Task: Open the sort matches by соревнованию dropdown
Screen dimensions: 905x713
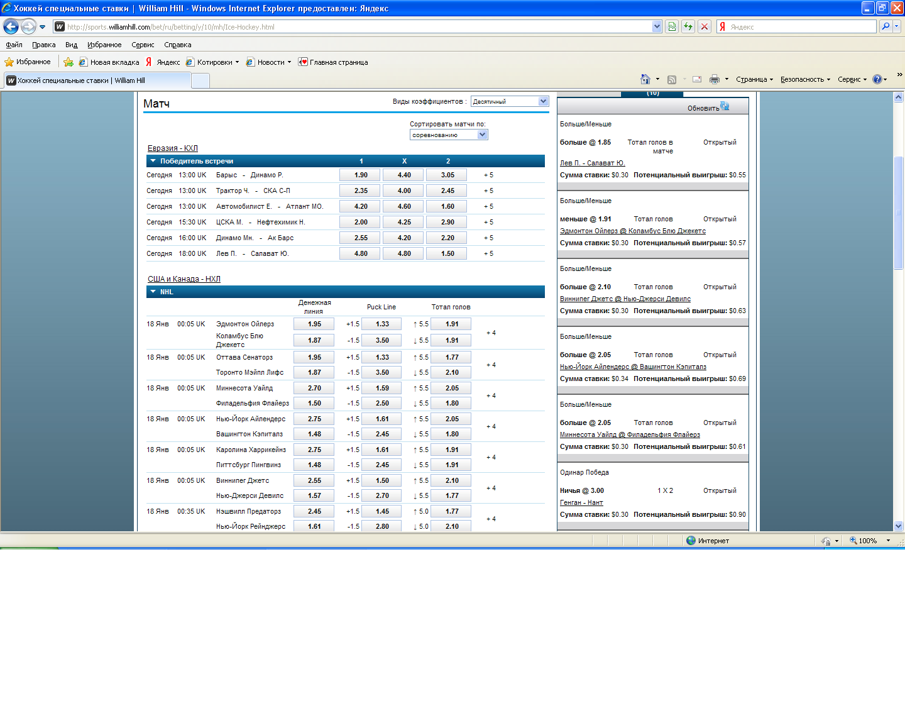Action: click(448, 135)
